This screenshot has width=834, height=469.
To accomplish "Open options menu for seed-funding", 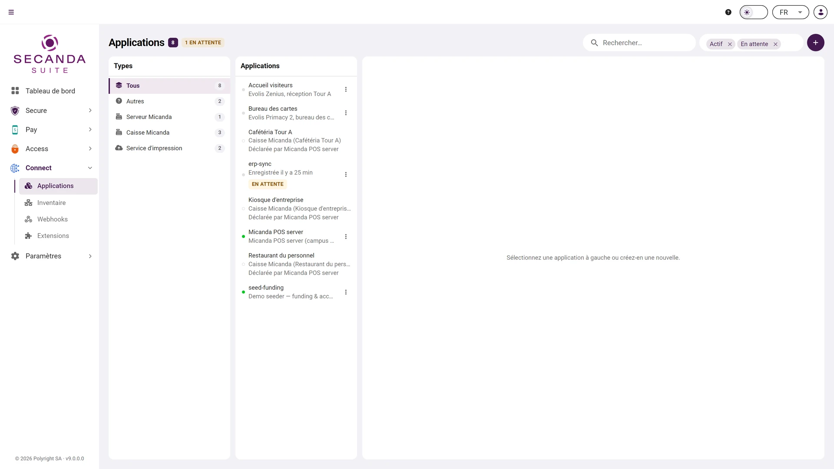I will [346, 292].
